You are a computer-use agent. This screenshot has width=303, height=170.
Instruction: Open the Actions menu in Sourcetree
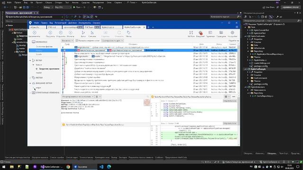tap(72, 23)
